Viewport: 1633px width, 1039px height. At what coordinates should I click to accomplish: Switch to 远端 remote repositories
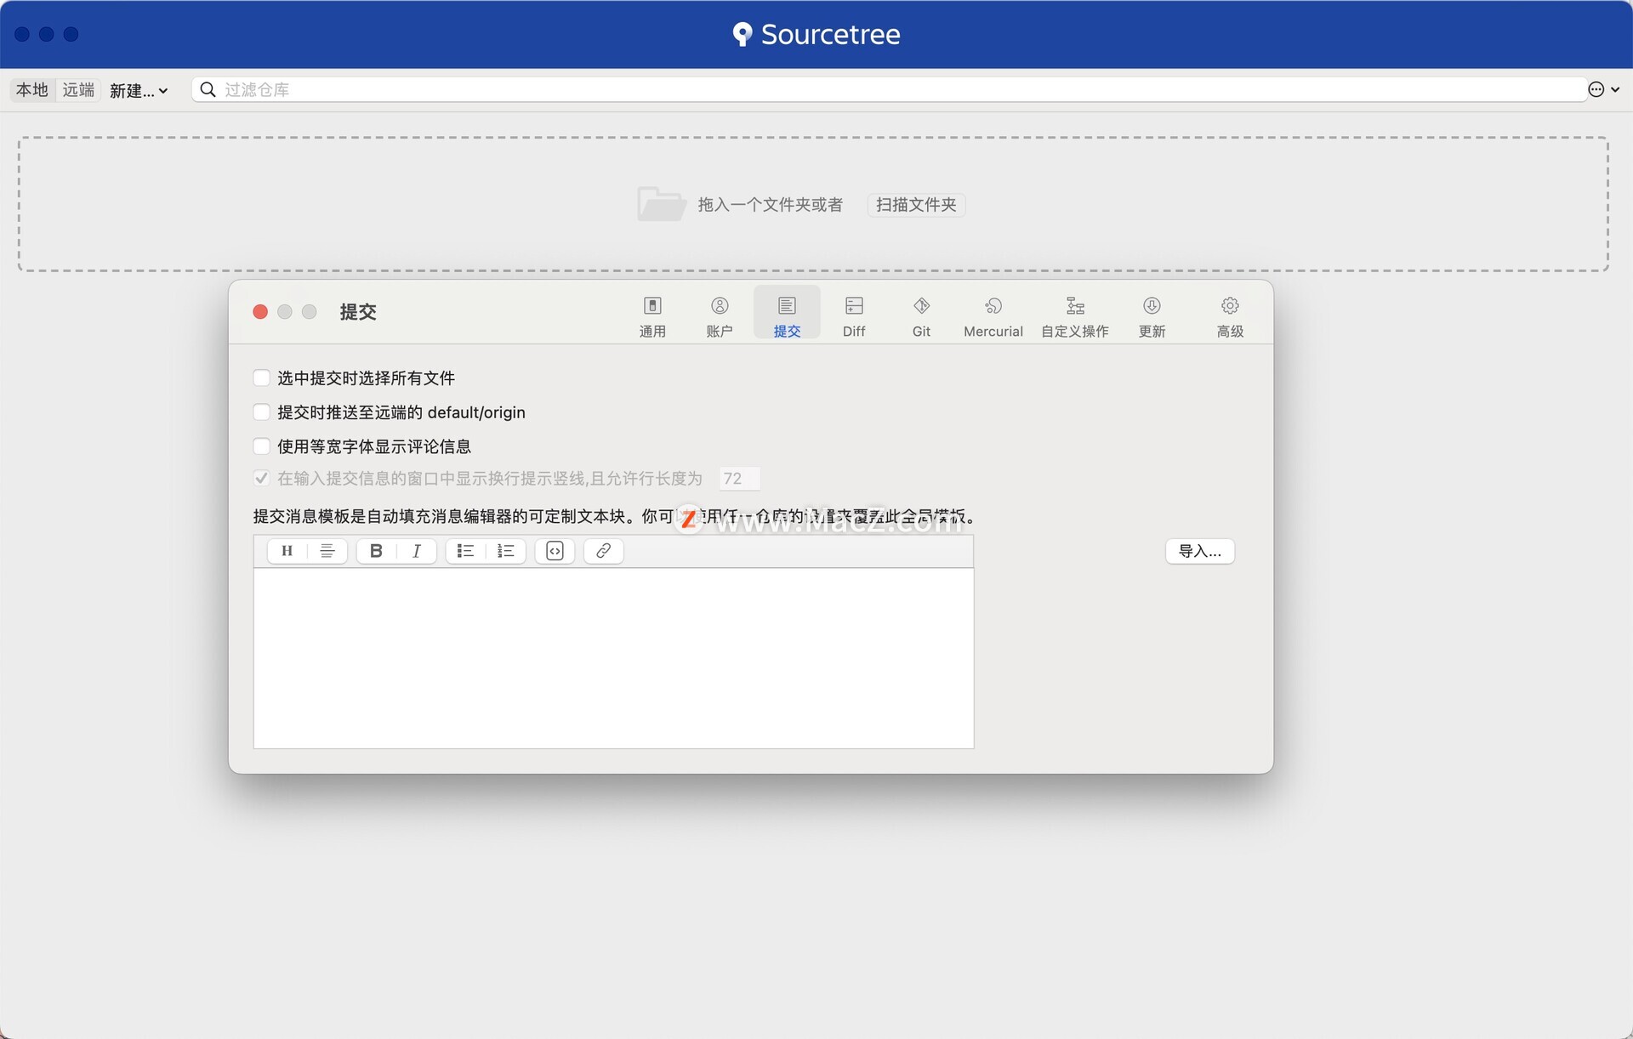click(78, 89)
